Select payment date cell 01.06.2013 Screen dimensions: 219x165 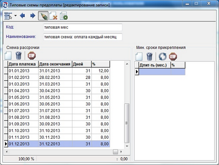[23, 104]
